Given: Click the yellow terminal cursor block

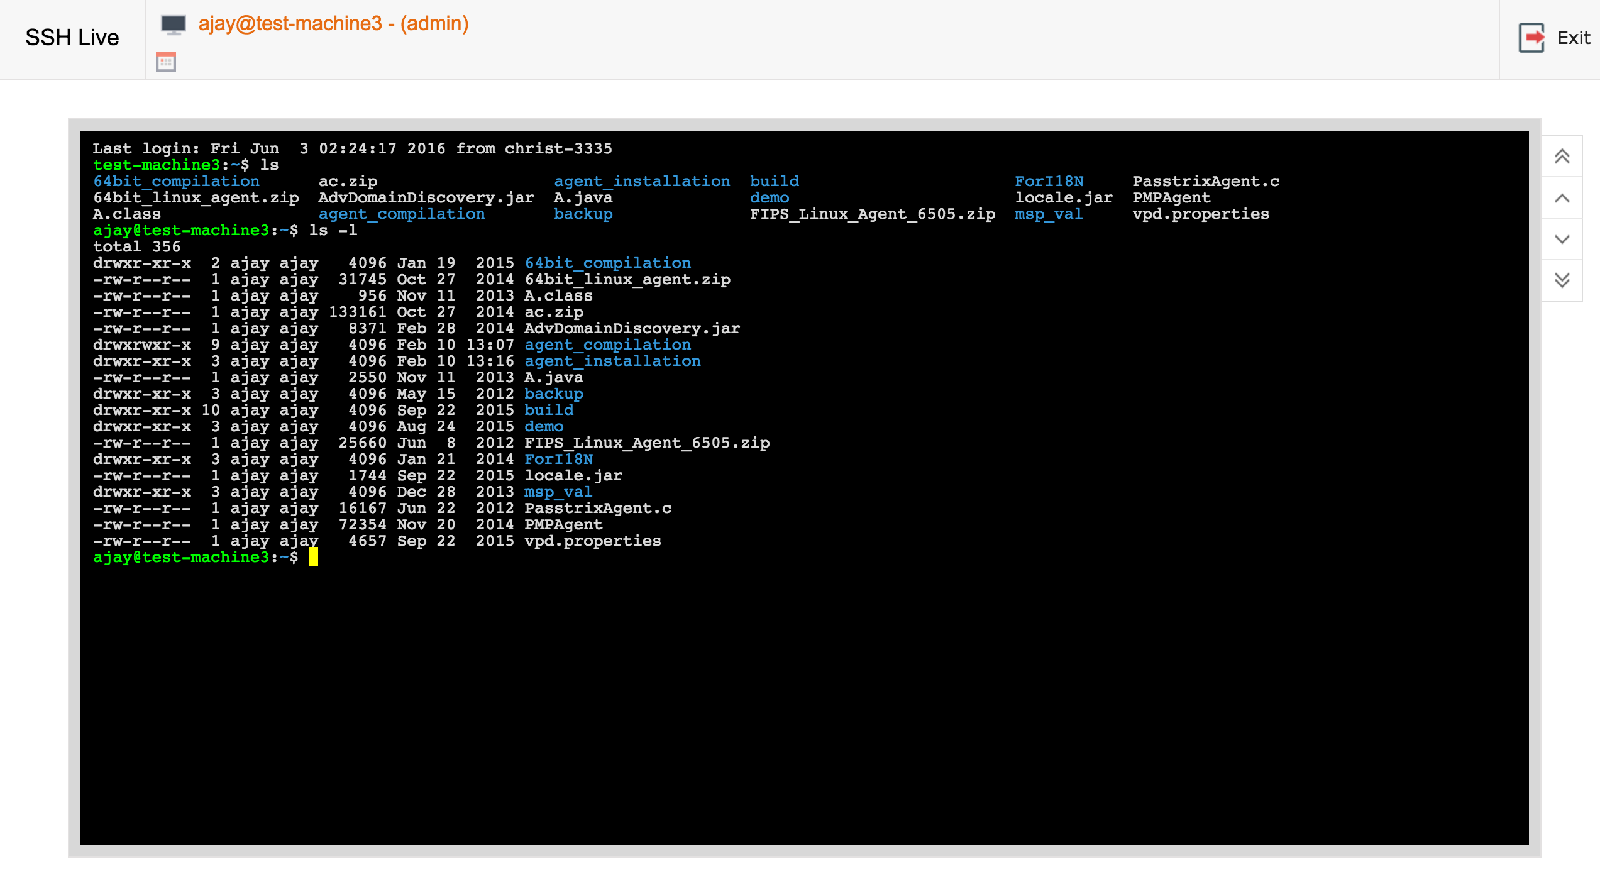Looking at the screenshot, I should (x=313, y=557).
